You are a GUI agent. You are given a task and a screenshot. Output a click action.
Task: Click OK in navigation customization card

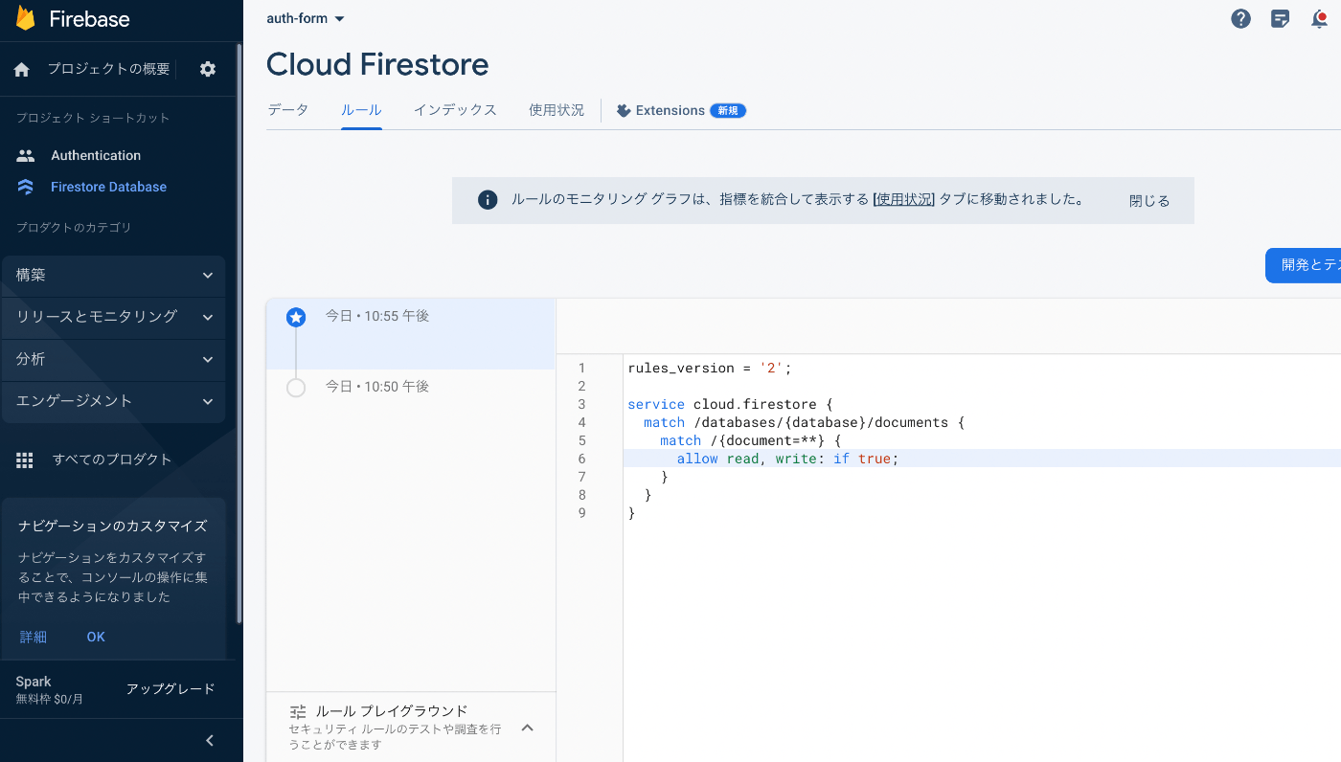pos(96,637)
